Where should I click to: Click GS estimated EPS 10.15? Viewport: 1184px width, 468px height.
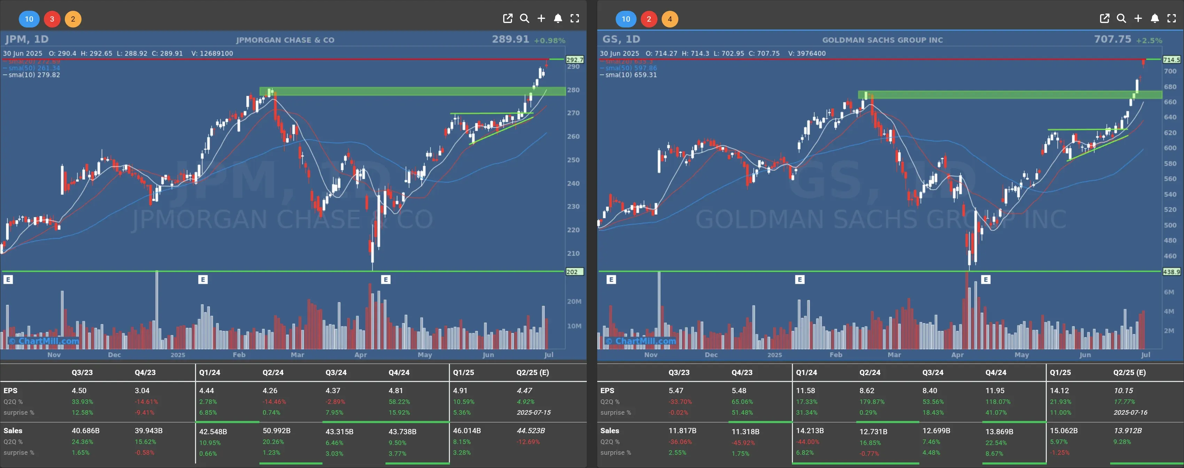coord(1123,390)
